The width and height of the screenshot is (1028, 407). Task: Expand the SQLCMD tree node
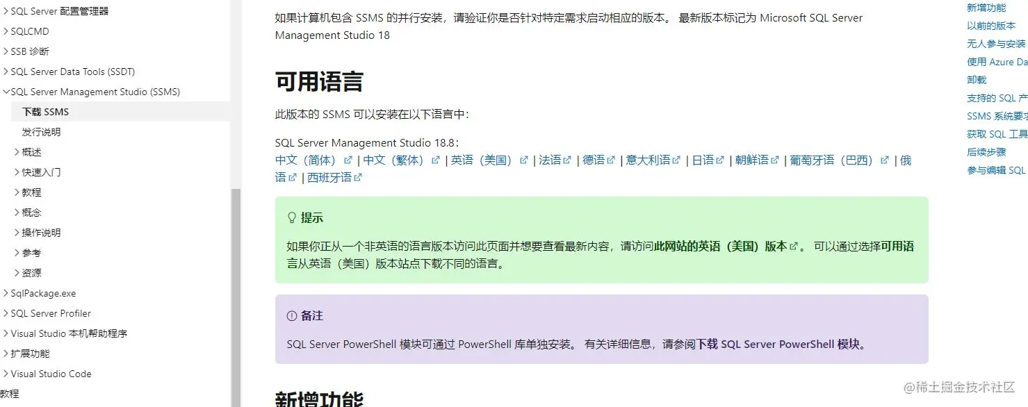coord(6,31)
